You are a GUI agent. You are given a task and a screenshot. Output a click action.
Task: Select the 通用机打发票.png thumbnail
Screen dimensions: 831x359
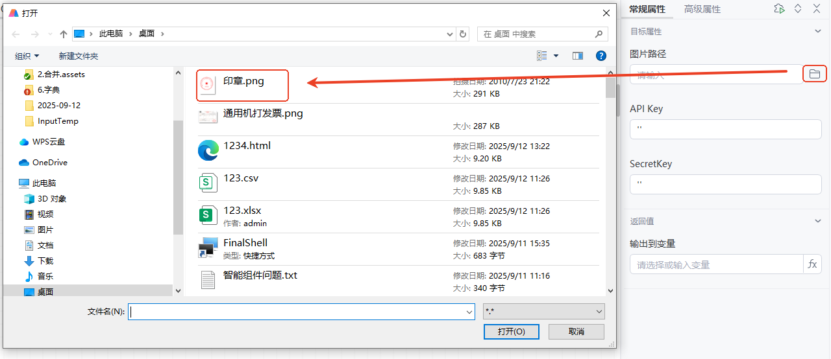[208, 117]
